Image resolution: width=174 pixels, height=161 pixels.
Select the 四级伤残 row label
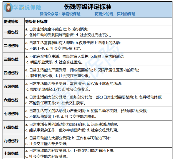pyautogui.click(x=11, y=73)
